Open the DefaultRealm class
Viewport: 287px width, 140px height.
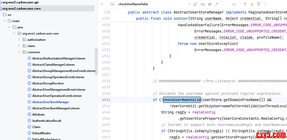tap(41, 133)
